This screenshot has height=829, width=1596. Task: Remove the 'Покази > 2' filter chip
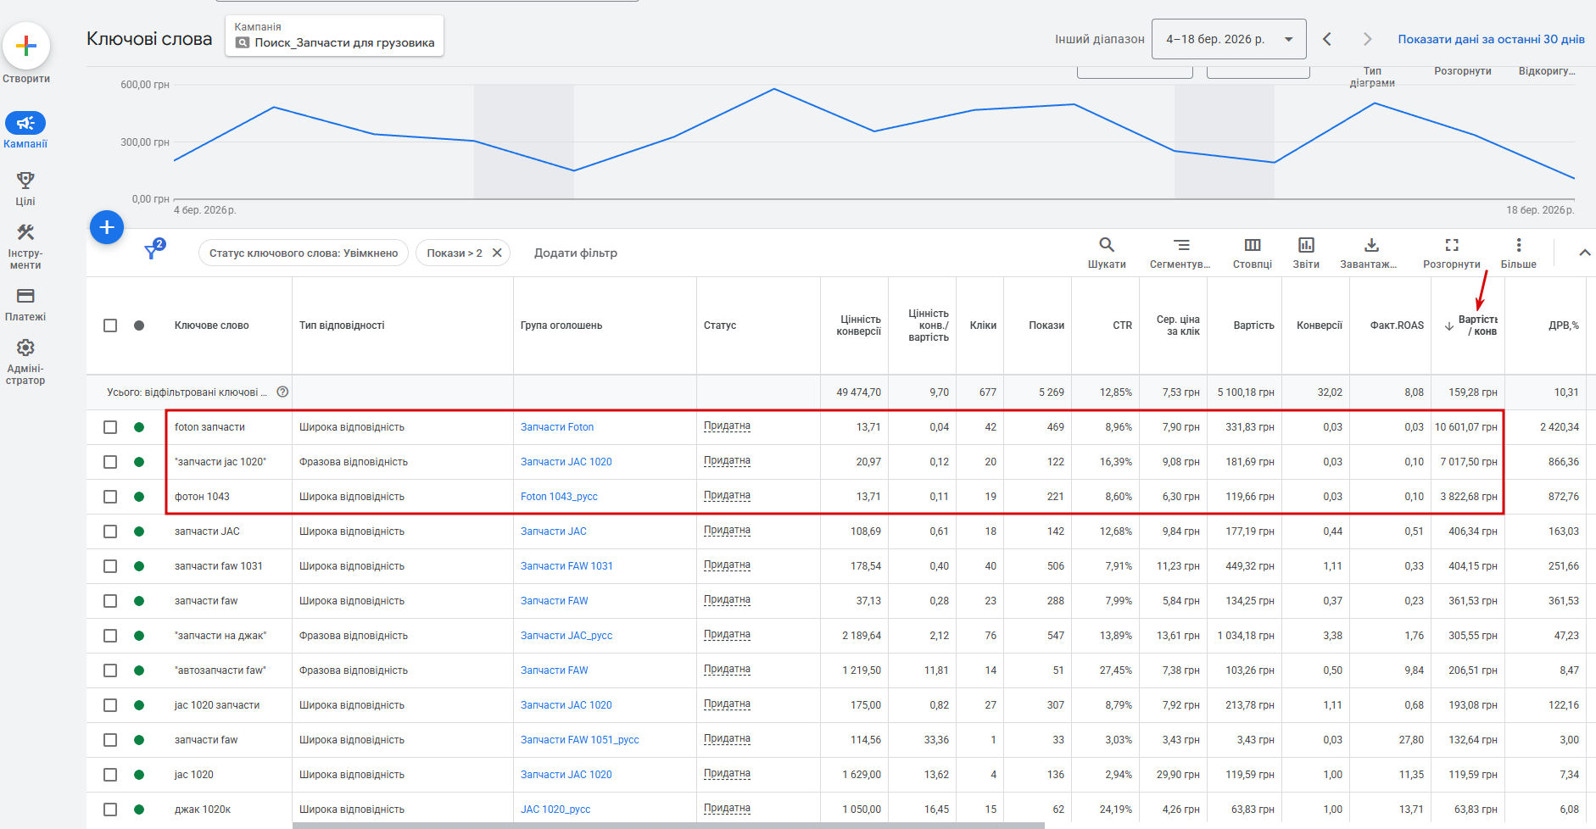point(497,253)
